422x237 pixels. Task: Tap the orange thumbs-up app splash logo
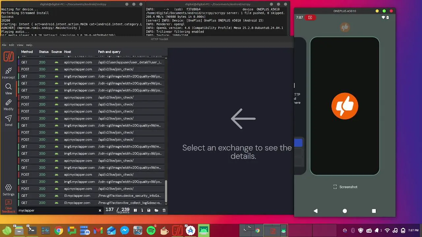[x=345, y=106]
